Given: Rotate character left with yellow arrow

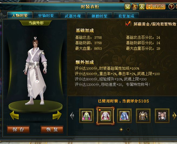Looking at the screenshot, I should point(14,115).
